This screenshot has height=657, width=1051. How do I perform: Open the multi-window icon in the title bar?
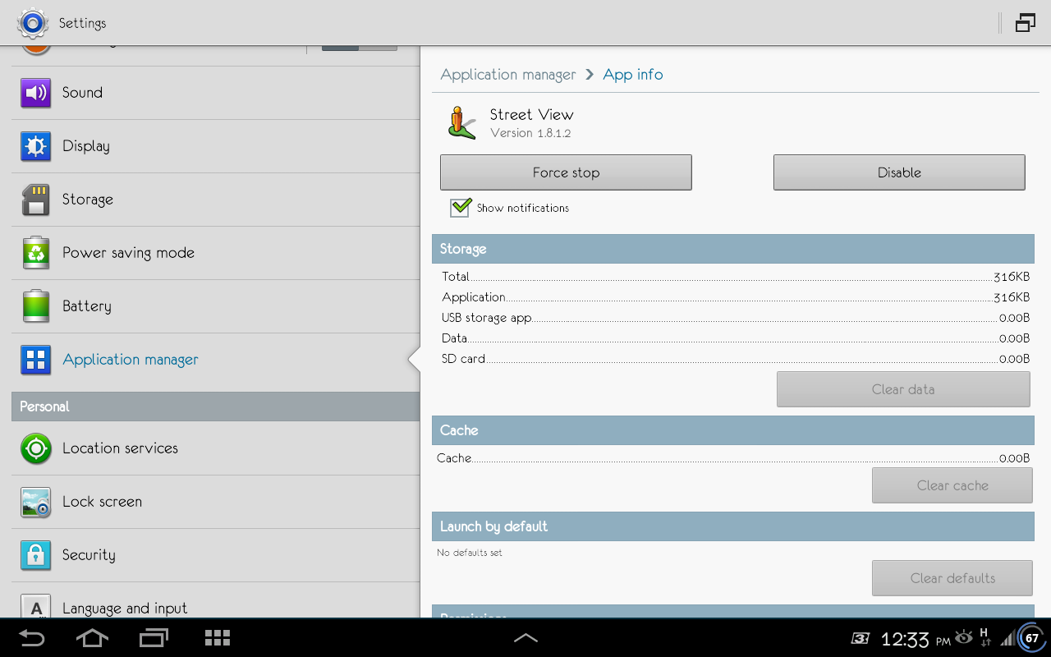pos(1025,23)
